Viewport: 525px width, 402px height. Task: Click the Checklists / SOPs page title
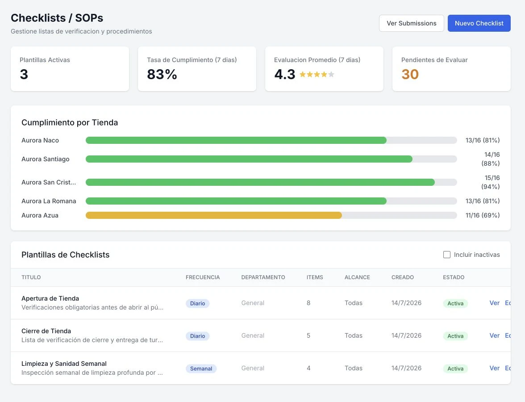pos(57,18)
